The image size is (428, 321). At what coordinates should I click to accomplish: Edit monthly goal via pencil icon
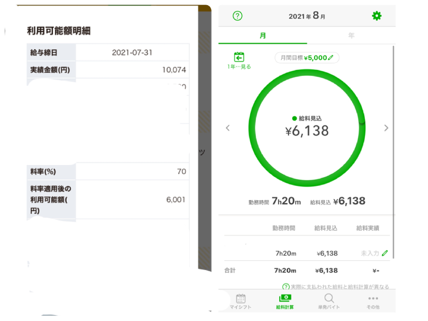point(331,57)
